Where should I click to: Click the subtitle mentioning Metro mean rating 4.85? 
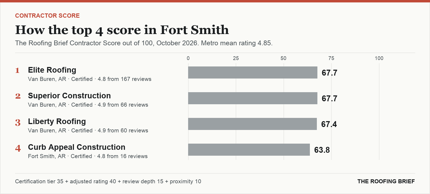click(x=144, y=43)
